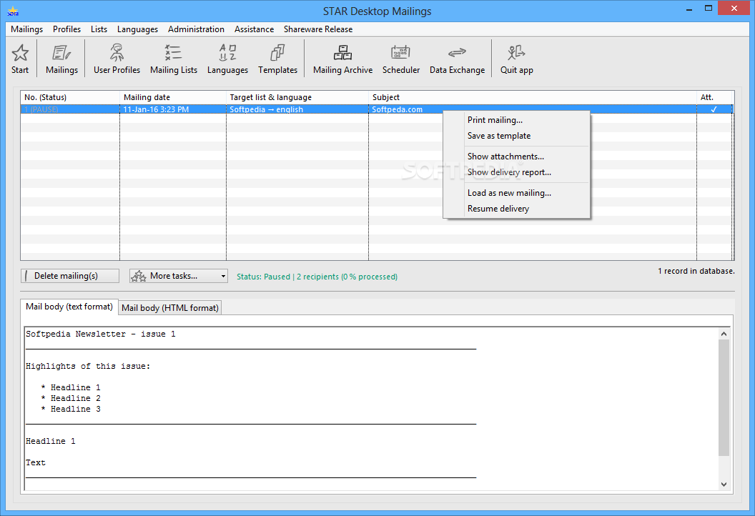Screen dimensions: 755x516
Task: Maximize the STAR Desktop Mailings window
Action: 709,9
